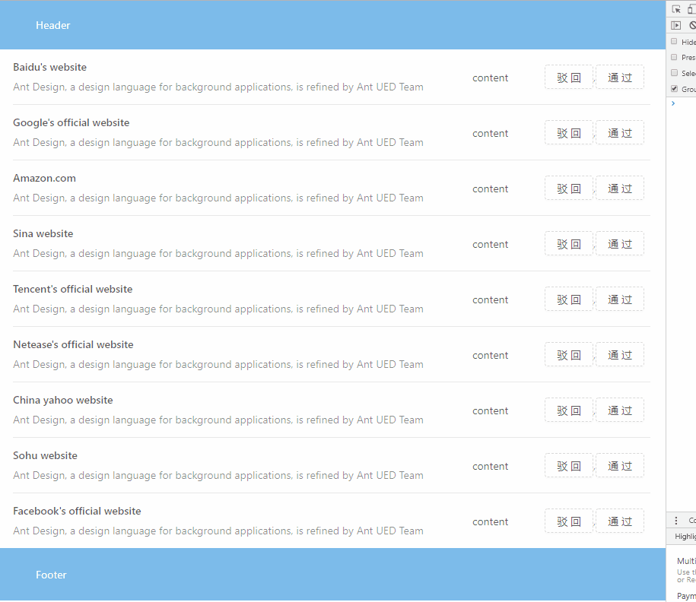Click 驳回 for the Sohu website entry
696x602 pixels.
pos(569,465)
